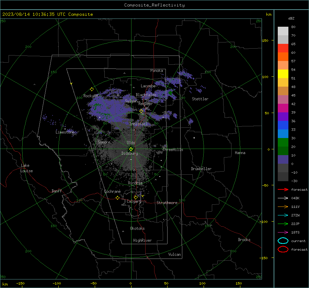Screen dimensions: 309x288
Task: Click the Okotoks label
Action: pos(137,228)
